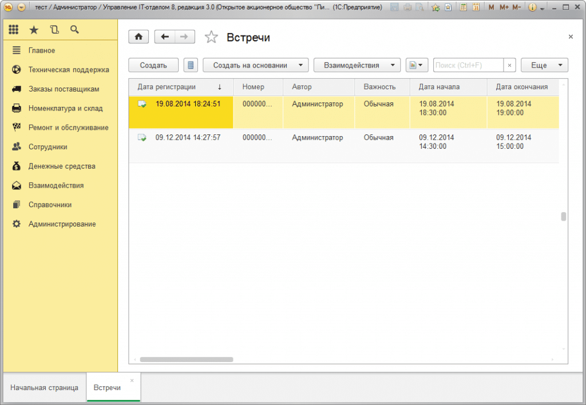Open the Администрирование section
586x405 pixels.
pos(62,224)
